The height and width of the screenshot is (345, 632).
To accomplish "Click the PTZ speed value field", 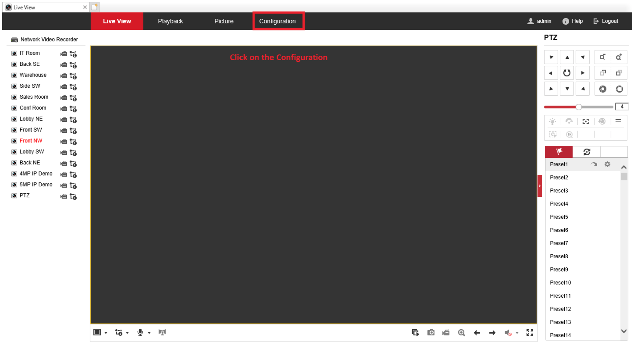I will point(622,107).
